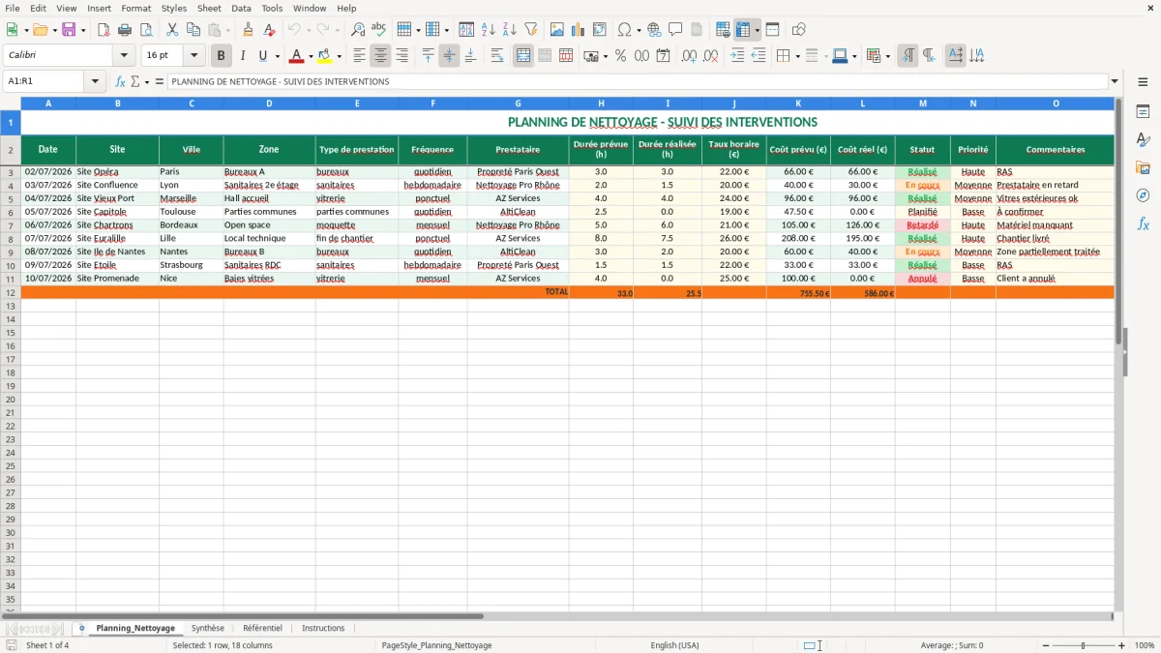1161x653 pixels.
Task: Open the font size dropdown
Action: (193, 56)
